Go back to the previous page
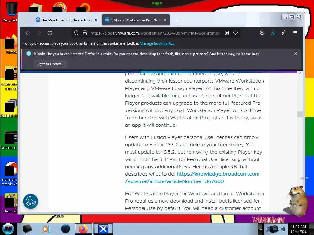This screenshot has height=235, width=314. click(x=28, y=33)
